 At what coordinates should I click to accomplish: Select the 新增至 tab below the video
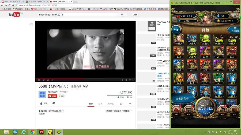click(111, 104)
